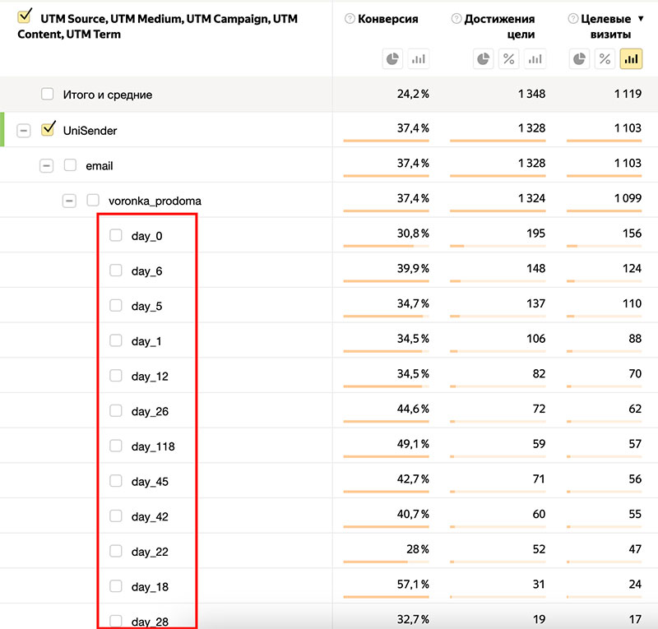Screen dimensions: 658x629
Task: Collapse the UniSender tree node
Action: 24,131
